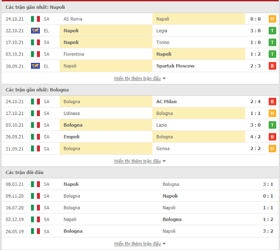Click the orange H badge for AS Roma match

[x=272, y=19]
